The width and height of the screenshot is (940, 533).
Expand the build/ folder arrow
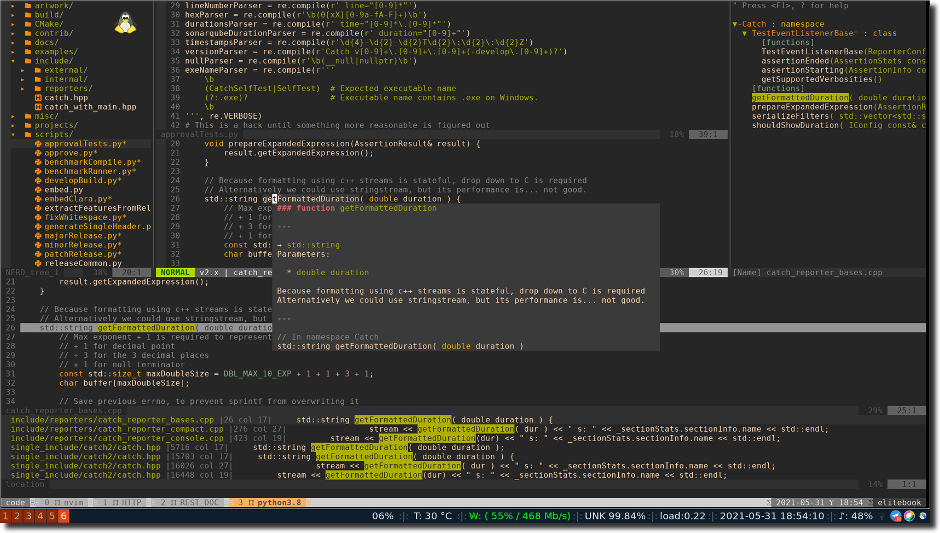(x=13, y=15)
